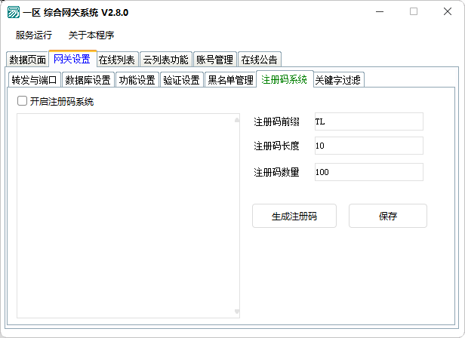Enable the 开启注册码系统 checkbox

click(x=23, y=101)
